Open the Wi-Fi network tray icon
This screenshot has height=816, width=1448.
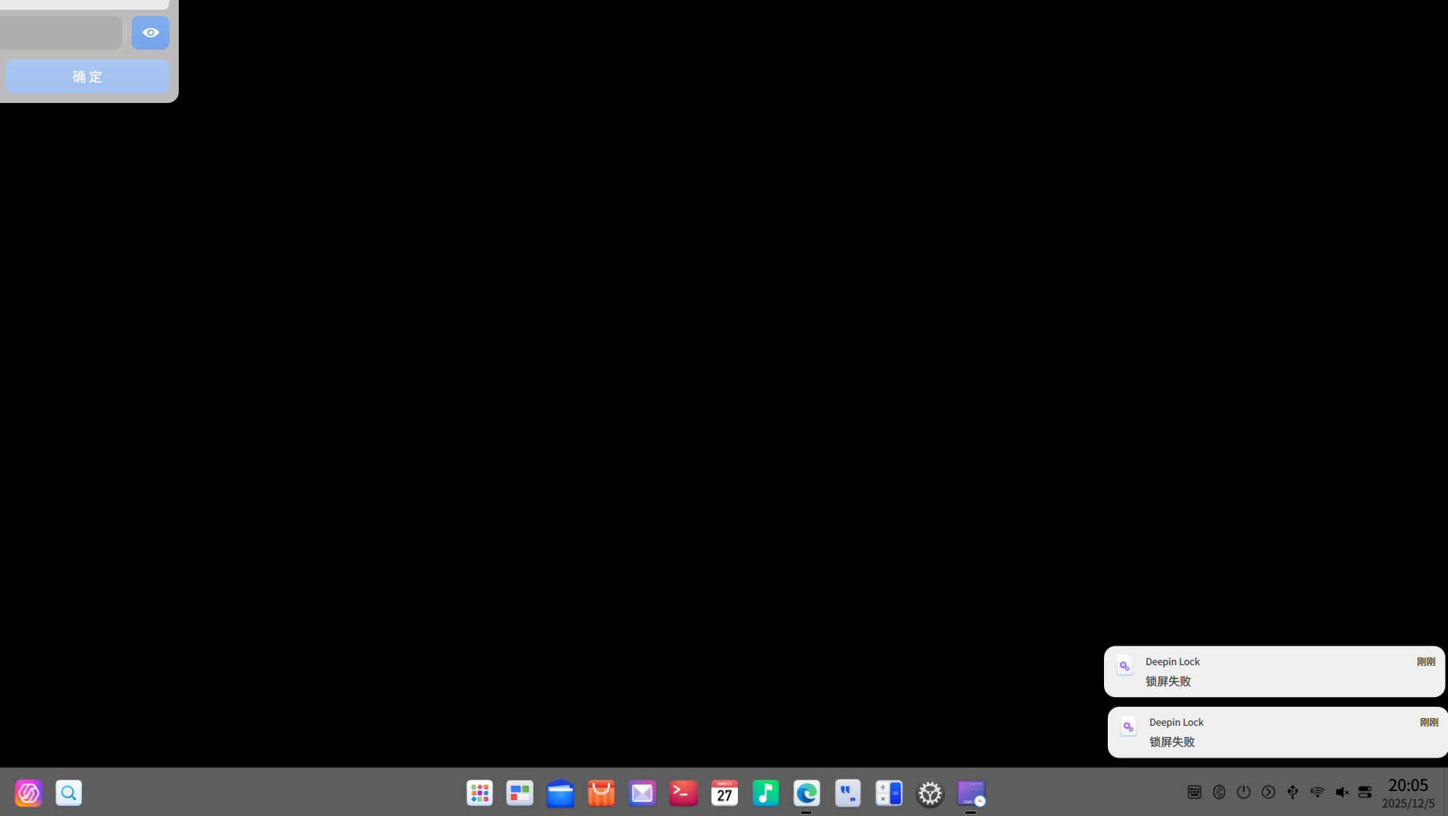1317,792
